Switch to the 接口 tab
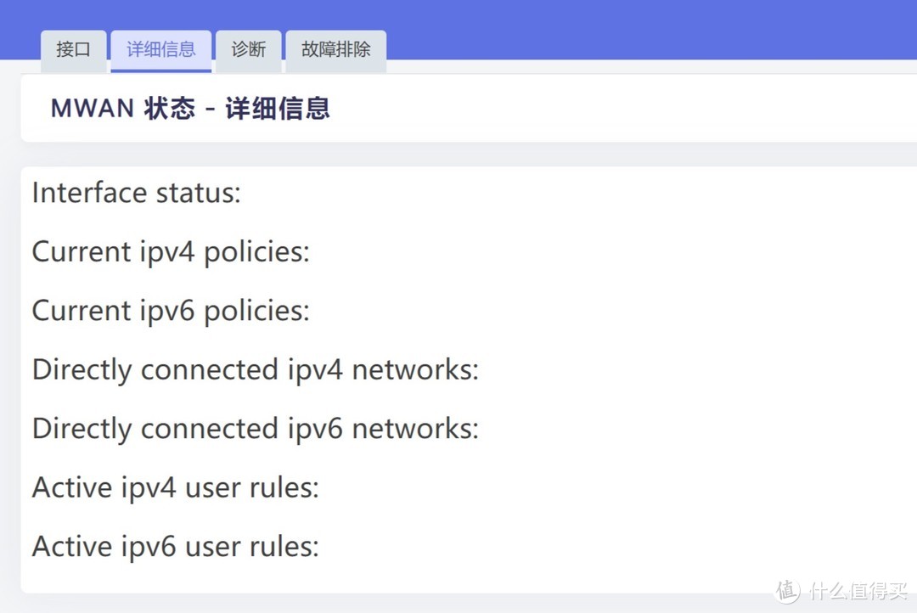The image size is (917, 613). [73, 49]
